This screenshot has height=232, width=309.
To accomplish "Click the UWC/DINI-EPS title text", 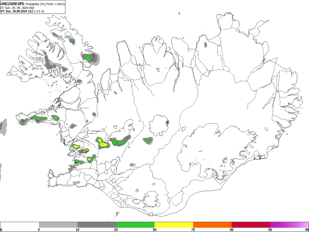I will coord(12,4).
